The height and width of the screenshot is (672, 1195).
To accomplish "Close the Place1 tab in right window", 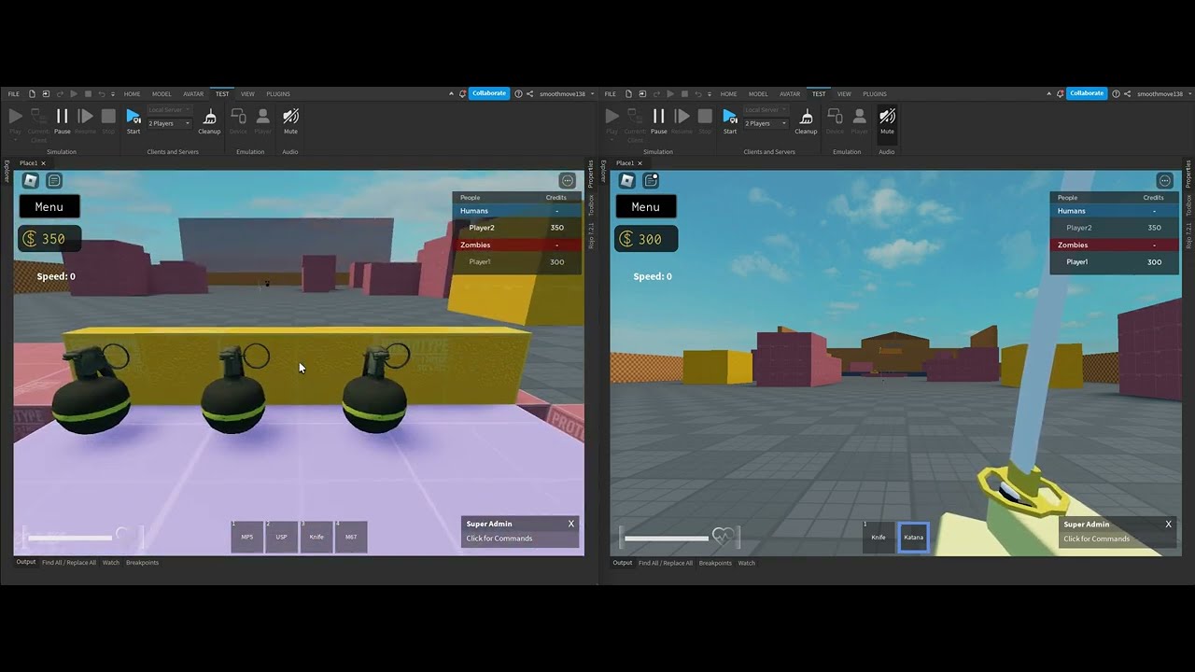I will [640, 163].
